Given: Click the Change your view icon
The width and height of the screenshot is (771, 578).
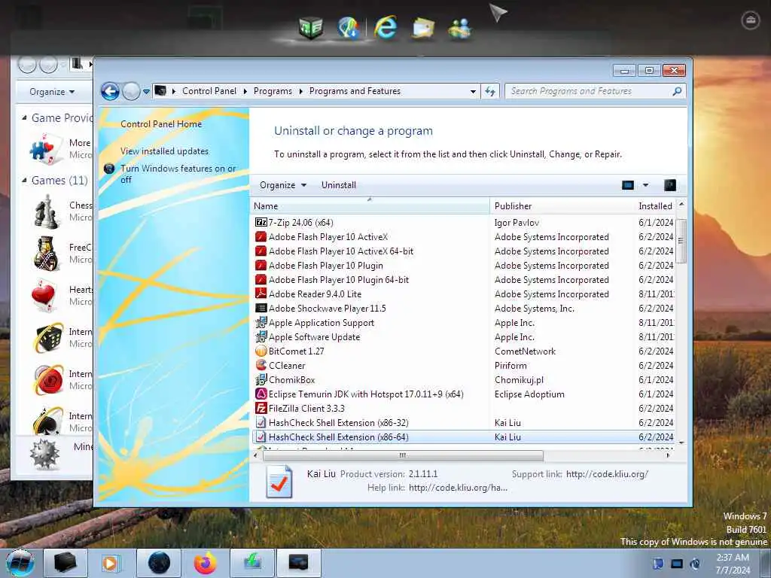Looking at the screenshot, I should tap(628, 185).
